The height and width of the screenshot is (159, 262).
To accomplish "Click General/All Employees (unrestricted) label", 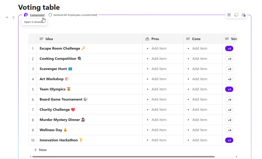I will point(75,15).
